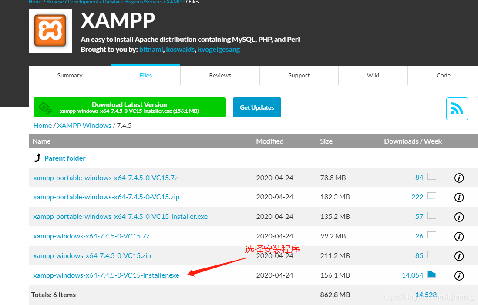Switch to the Code tab
The width and height of the screenshot is (478, 305).
click(443, 75)
